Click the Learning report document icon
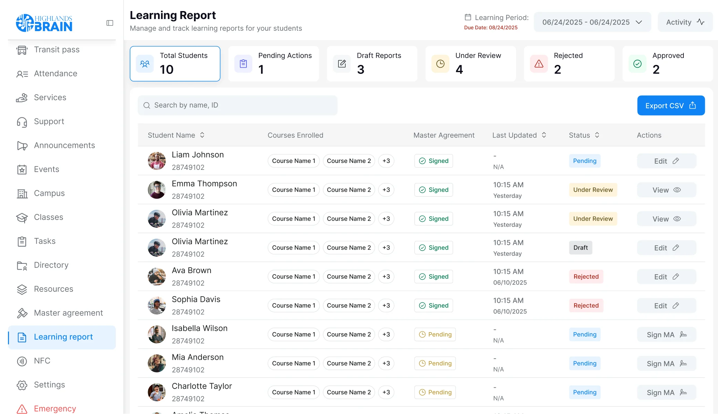 [x=22, y=337]
